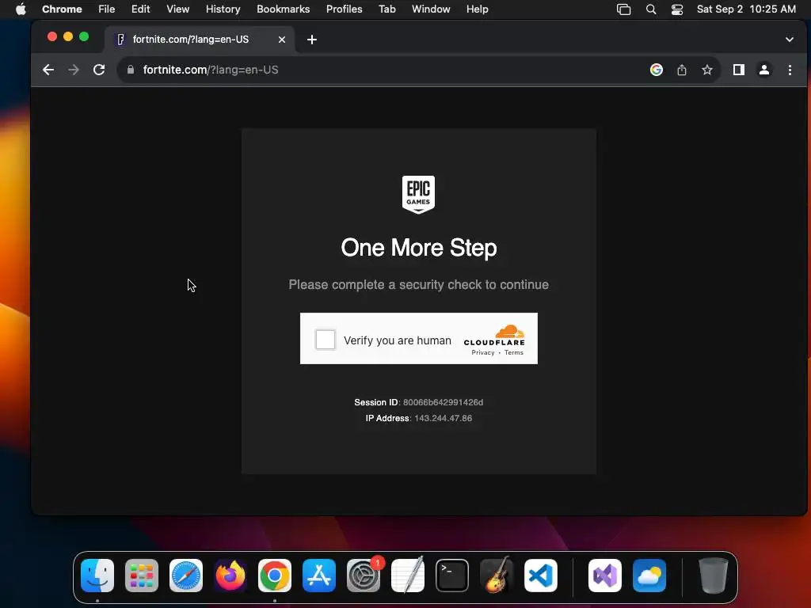Click the screen mirroring menu bar icon
Screen dimensions: 811x608
click(624, 9)
